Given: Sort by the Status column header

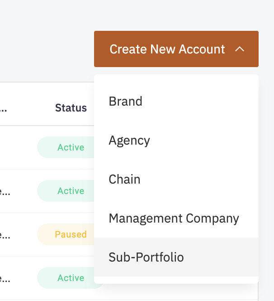Looking at the screenshot, I should click(x=71, y=108).
